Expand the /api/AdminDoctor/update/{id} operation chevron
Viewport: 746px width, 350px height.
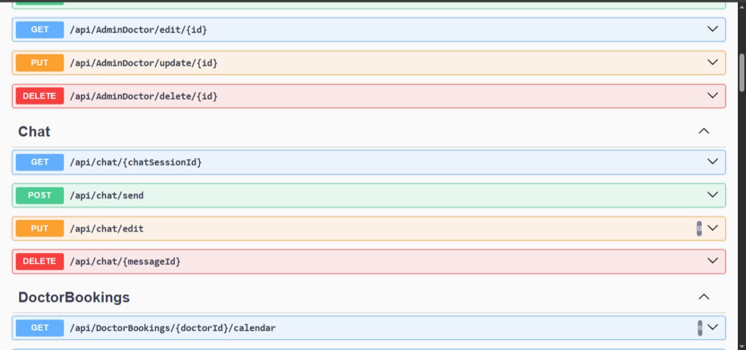pos(711,62)
